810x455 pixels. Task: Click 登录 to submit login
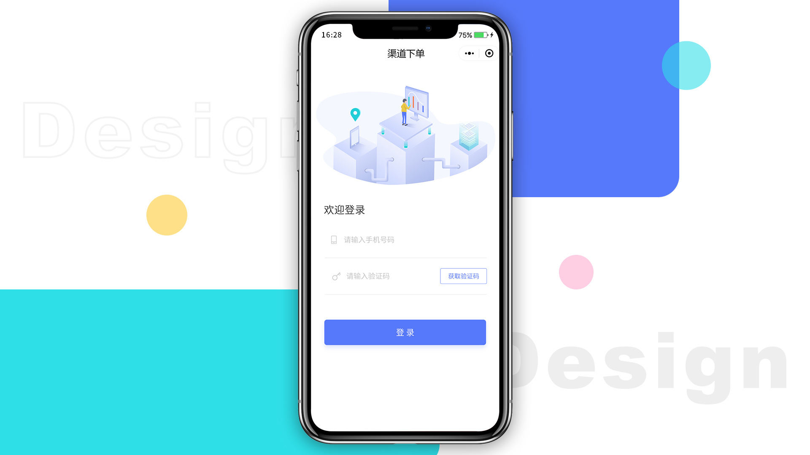point(405,332)
